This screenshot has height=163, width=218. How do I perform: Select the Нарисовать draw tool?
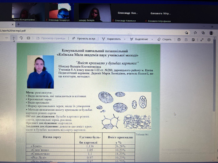tap(111, 39)
